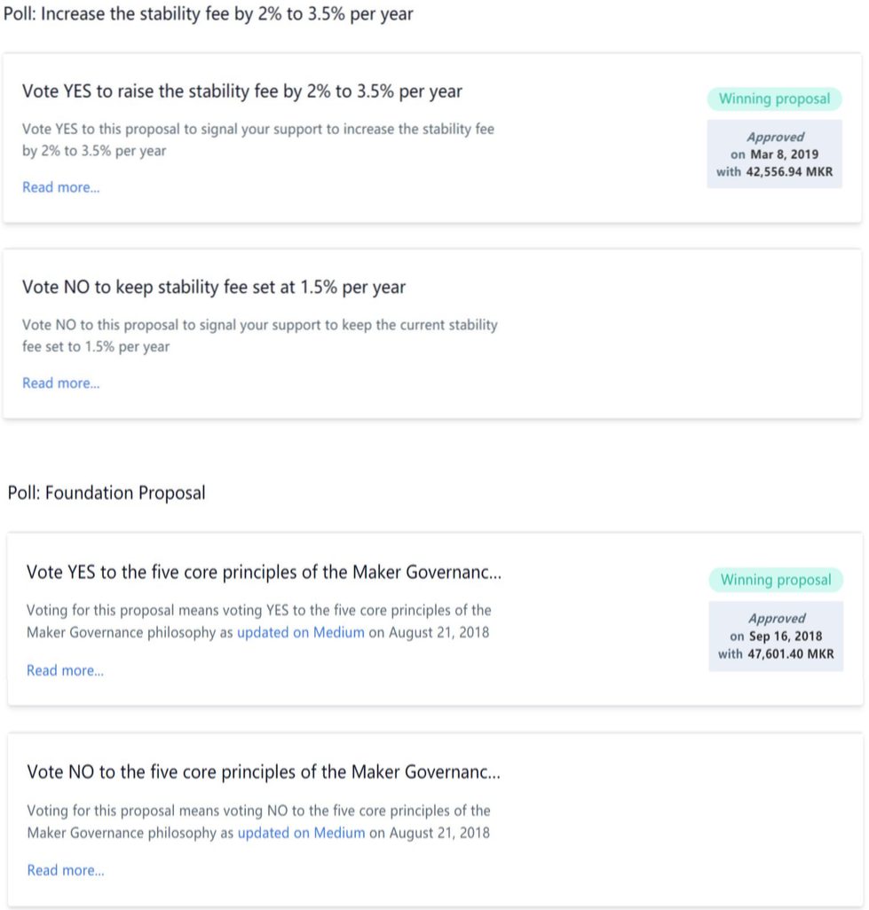Click 'Poll: Increase the stability fee' heading
Screen dimensions: 869x910
pos(209,14)
